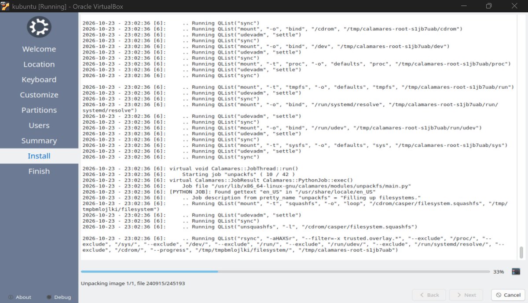Viewport: 528px width, 303px height.
Task: Click the log line mounting "proc"
Action: click(297, 64)
